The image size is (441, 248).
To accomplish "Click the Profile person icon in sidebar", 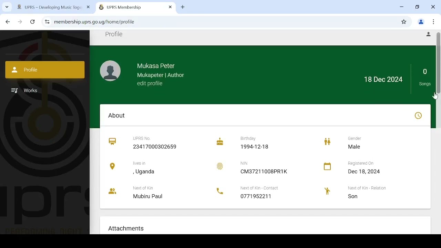I will click(x=14, y=70).
